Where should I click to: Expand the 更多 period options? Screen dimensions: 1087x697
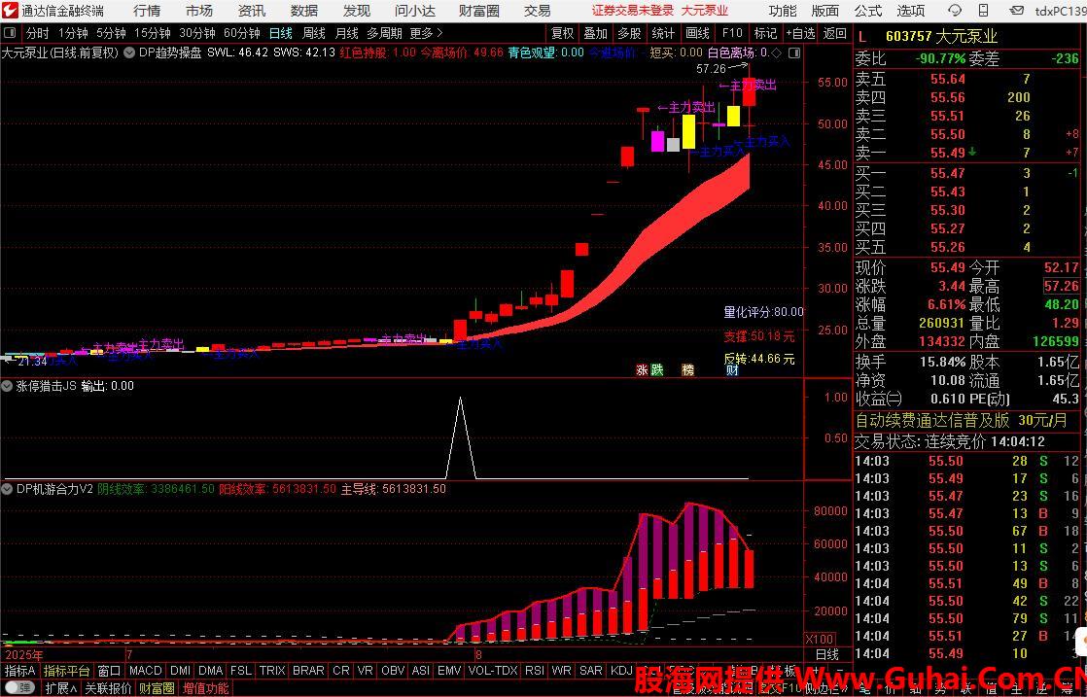tap(426, 32)
